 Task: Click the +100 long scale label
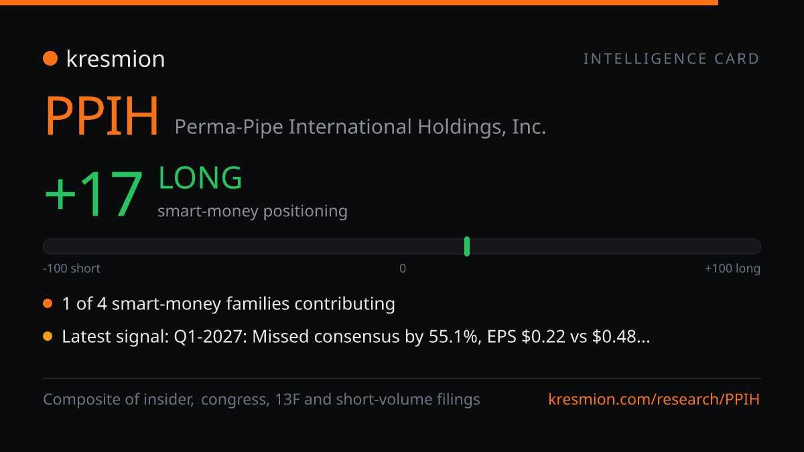tap(732, 269)
